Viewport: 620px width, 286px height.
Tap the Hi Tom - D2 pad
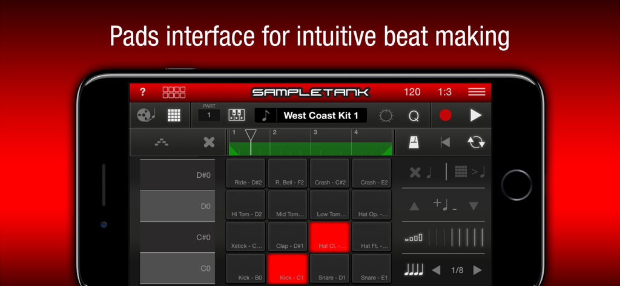pos(246,205)
